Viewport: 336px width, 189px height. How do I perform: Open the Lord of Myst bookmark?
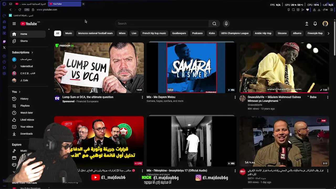click(x=21, y=15)
